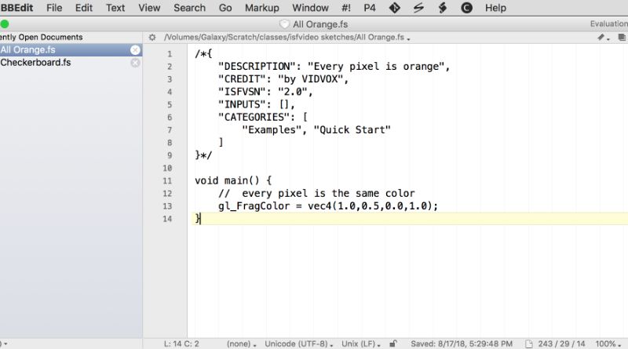Click the Currently Open Documents header
The height and width of the screenshot is (349, 628).
coord(42,37)
